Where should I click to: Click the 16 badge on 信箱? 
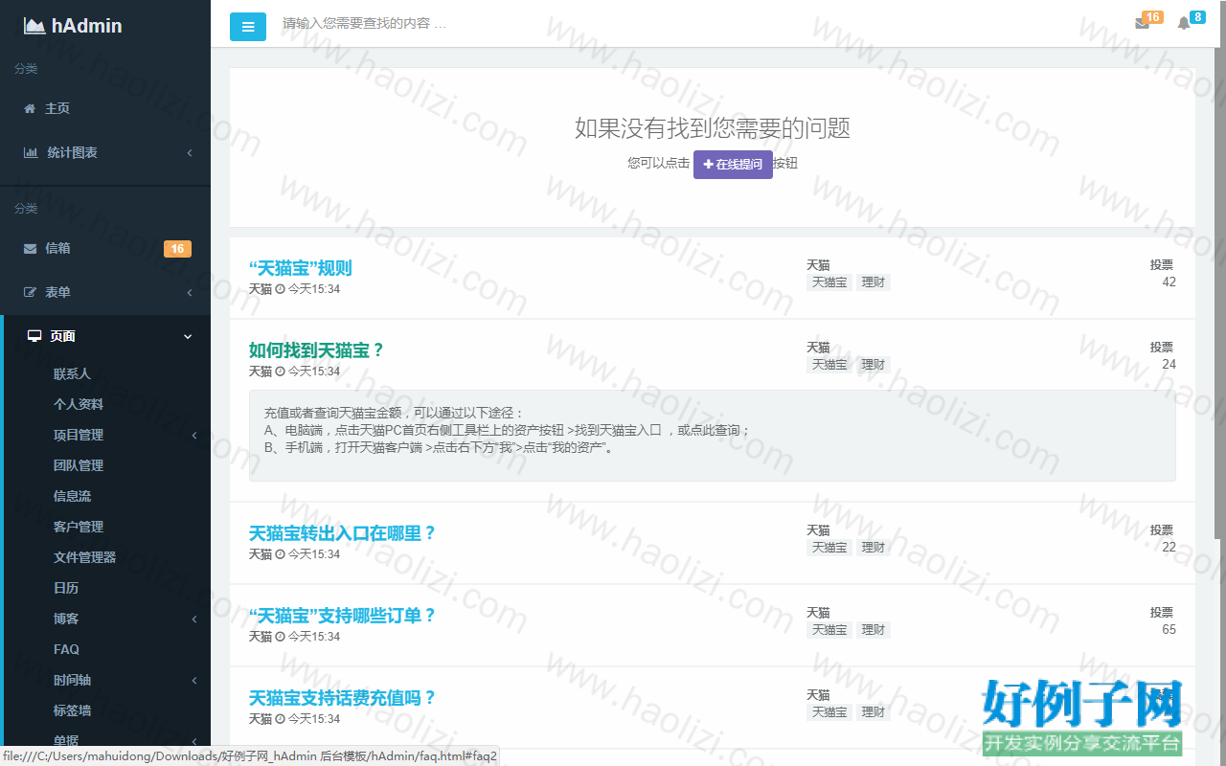tap(177, 249)
